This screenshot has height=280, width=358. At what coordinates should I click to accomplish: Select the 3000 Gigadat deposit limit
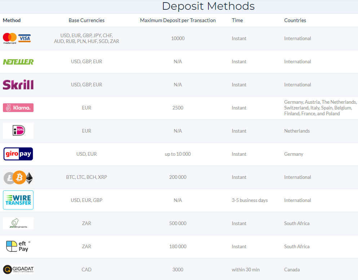(x=178, y=270)
